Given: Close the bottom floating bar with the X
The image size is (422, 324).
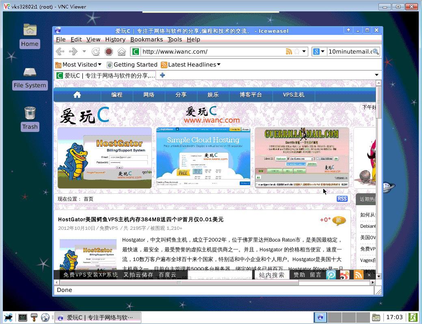Looking at the screenshot, I should coord(369,275).
